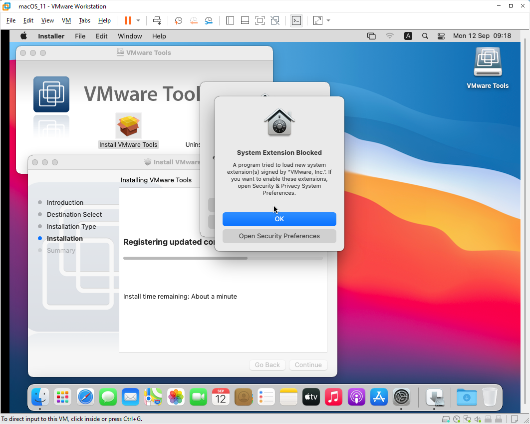
Task: Open Maps from the Dock
Action: [153, 397]
